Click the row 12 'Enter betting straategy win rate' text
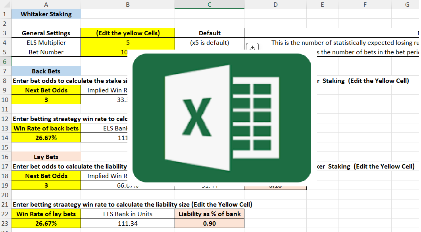The height and width of the screenshot is (232, 421). click(x=70, y=119)
